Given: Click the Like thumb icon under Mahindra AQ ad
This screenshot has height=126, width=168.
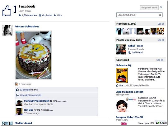Looking at the screenshot, I should tap(117, 85).
